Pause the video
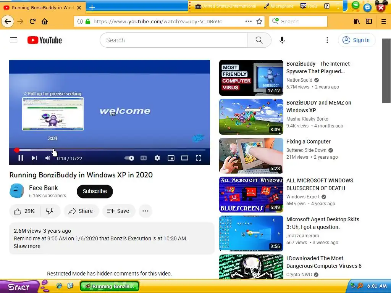Viewport: 391px width, 293px height. click(x=21, y=158)
